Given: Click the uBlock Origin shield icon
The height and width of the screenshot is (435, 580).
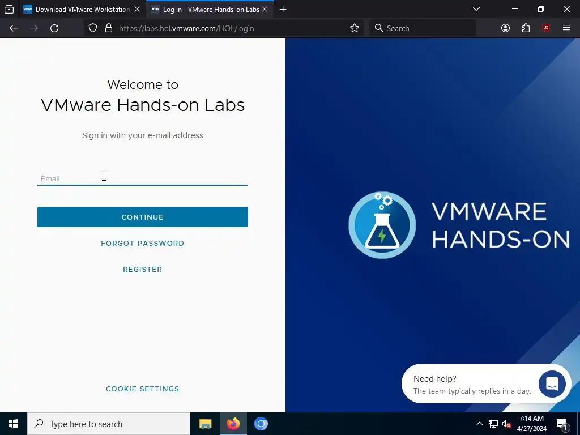Looking at the screenshot, I should tap(546, 28).
